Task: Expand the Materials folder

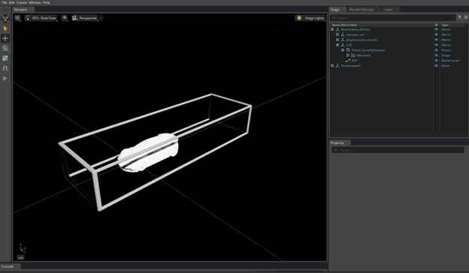Action: click(348, 55)
